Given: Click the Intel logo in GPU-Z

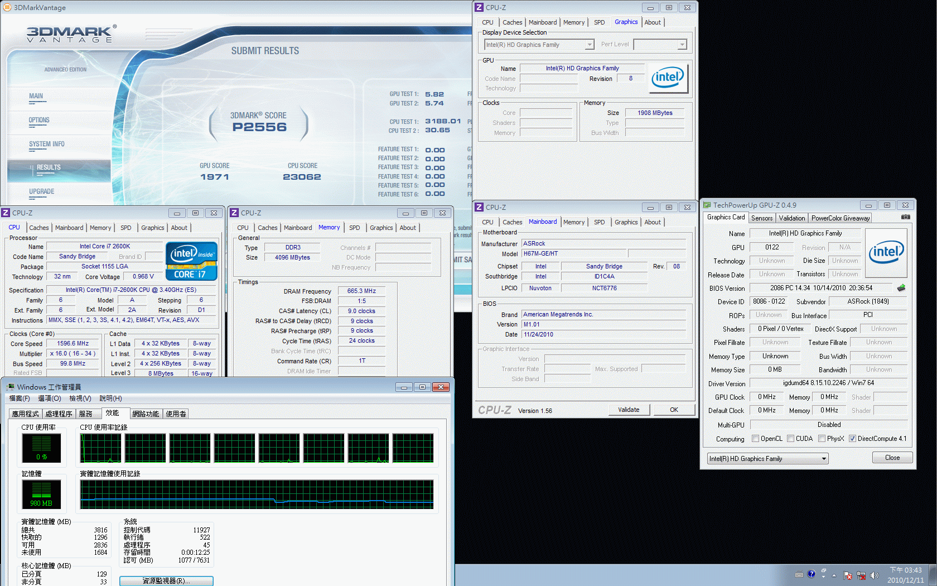Looking at the screenshot, I should pyautogui.click(x=886, y=252).
